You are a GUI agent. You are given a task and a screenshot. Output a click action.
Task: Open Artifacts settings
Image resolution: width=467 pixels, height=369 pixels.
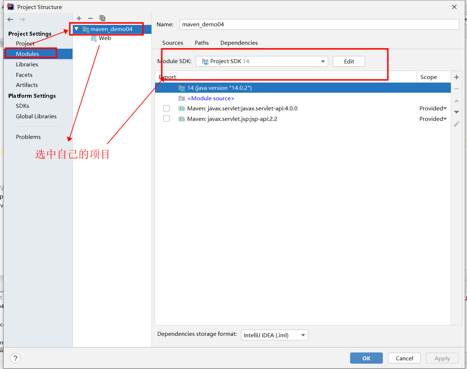click(x=27, y=85)
